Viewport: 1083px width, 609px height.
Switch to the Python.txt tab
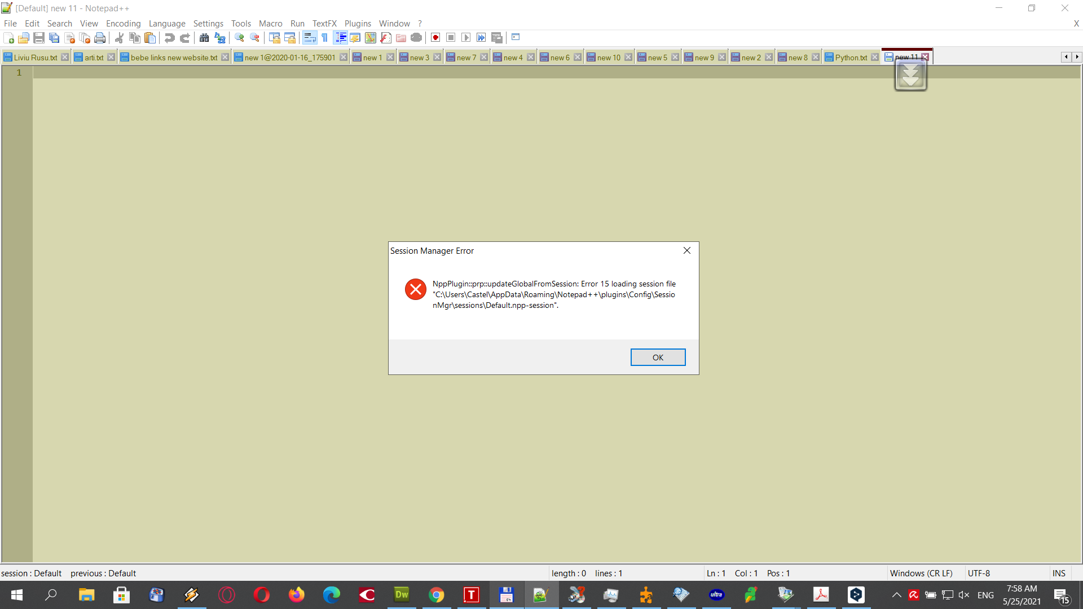pos(851,58)
